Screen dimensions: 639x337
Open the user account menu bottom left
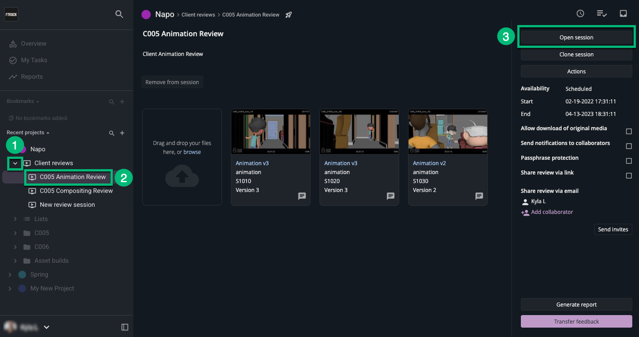(x=46, y=327)
